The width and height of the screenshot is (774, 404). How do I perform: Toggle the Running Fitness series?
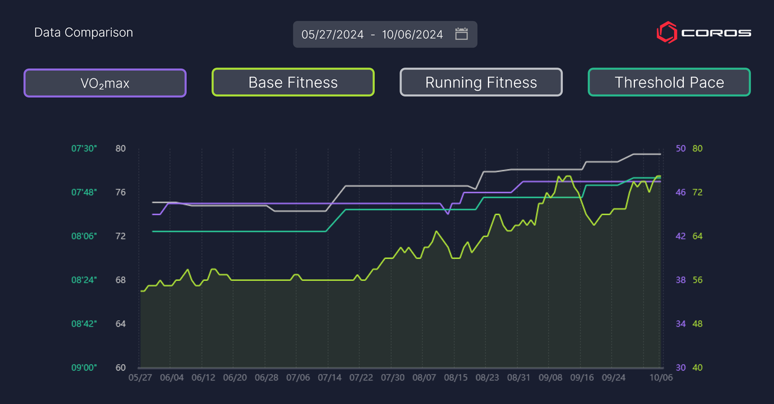click(x=481, y=83)
